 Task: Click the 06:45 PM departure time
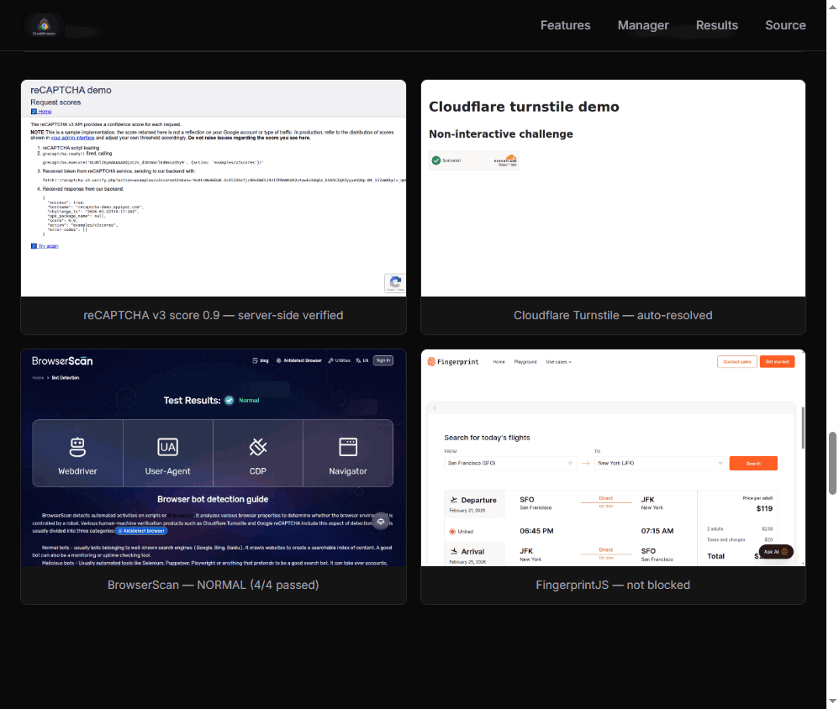536,531
